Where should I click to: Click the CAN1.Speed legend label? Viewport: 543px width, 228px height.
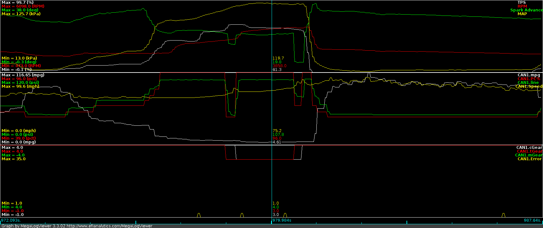click(529, 86)
